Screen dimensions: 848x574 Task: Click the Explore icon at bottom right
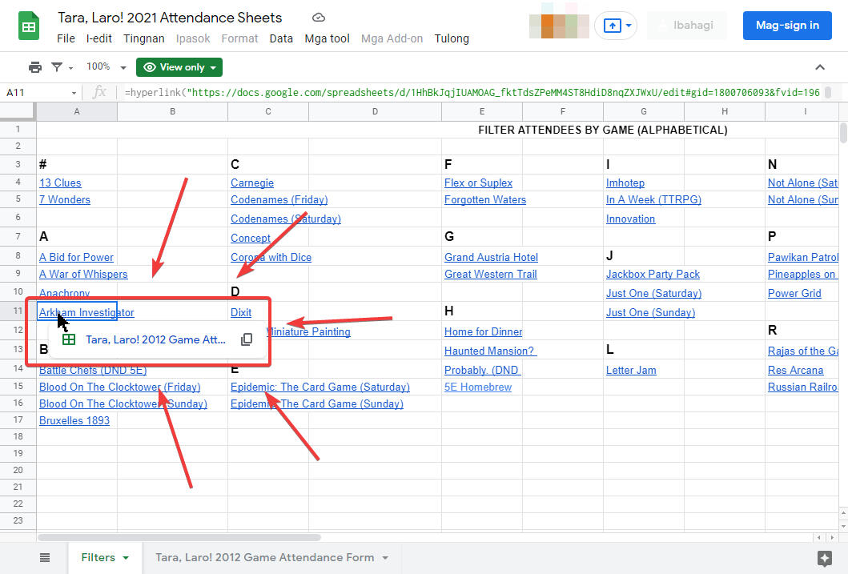824,557
